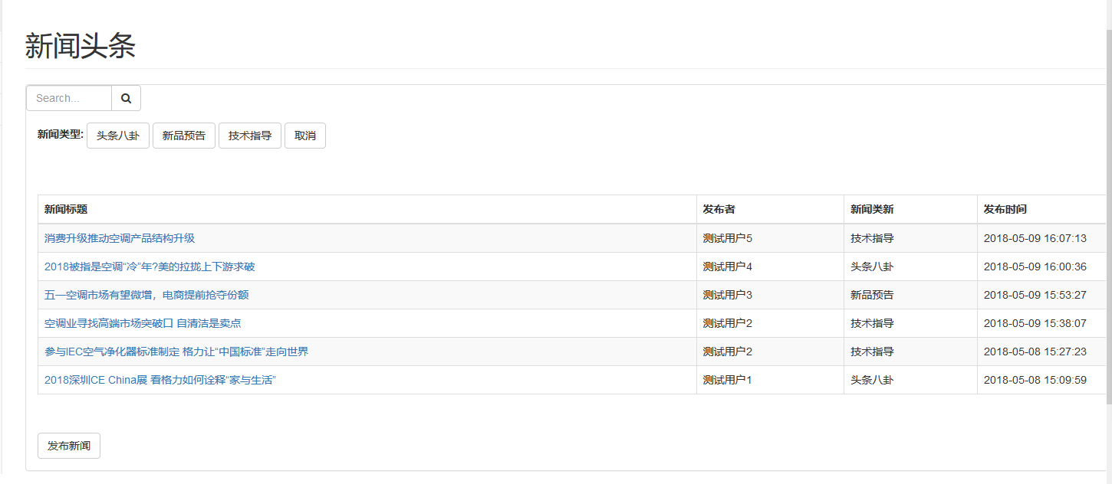Click the 测试用户5 publisher cell
This screenshot has height=484, width=1112.
(x=728, y=238)
